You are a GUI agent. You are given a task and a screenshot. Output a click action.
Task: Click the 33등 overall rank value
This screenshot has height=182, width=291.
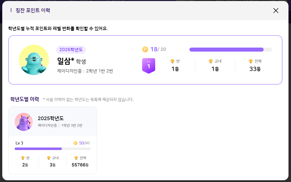pos(255,69)
